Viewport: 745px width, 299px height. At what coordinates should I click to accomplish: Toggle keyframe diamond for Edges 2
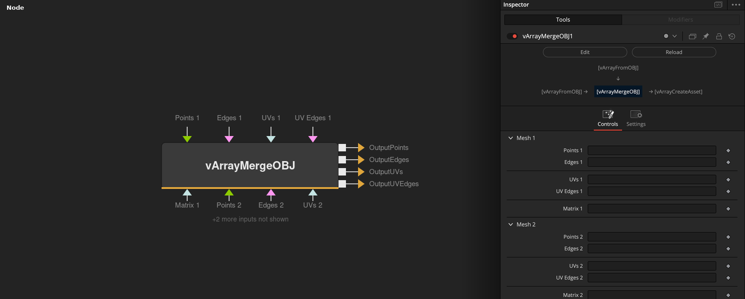pos(728,249)
